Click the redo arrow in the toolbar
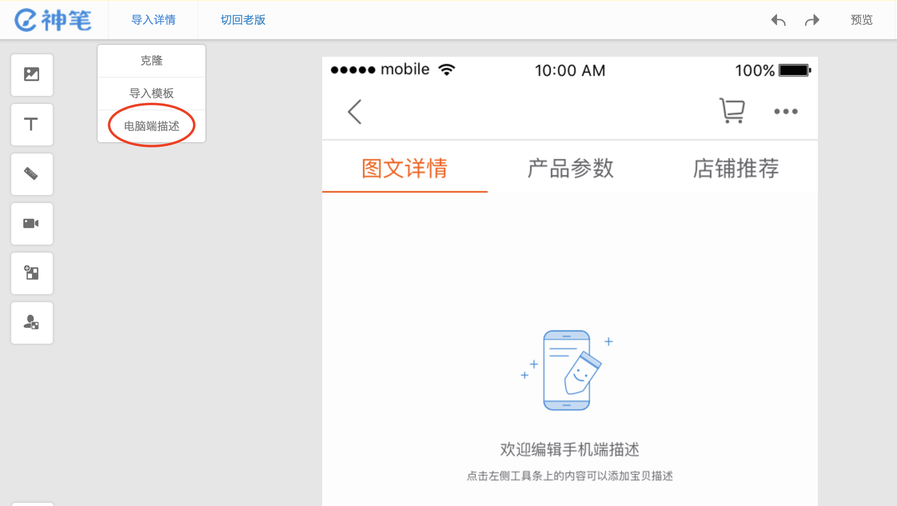Image resolution: width=897 pixels, height=506 pixels. pyautogui.click(x=811, y=20)
